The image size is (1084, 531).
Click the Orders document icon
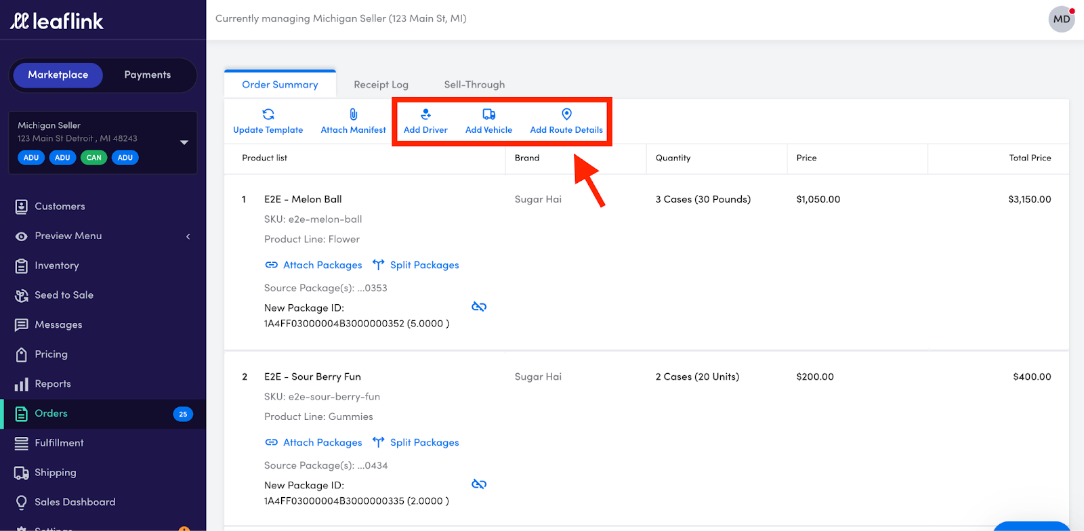pyautogui.click(x=22, y=414)
